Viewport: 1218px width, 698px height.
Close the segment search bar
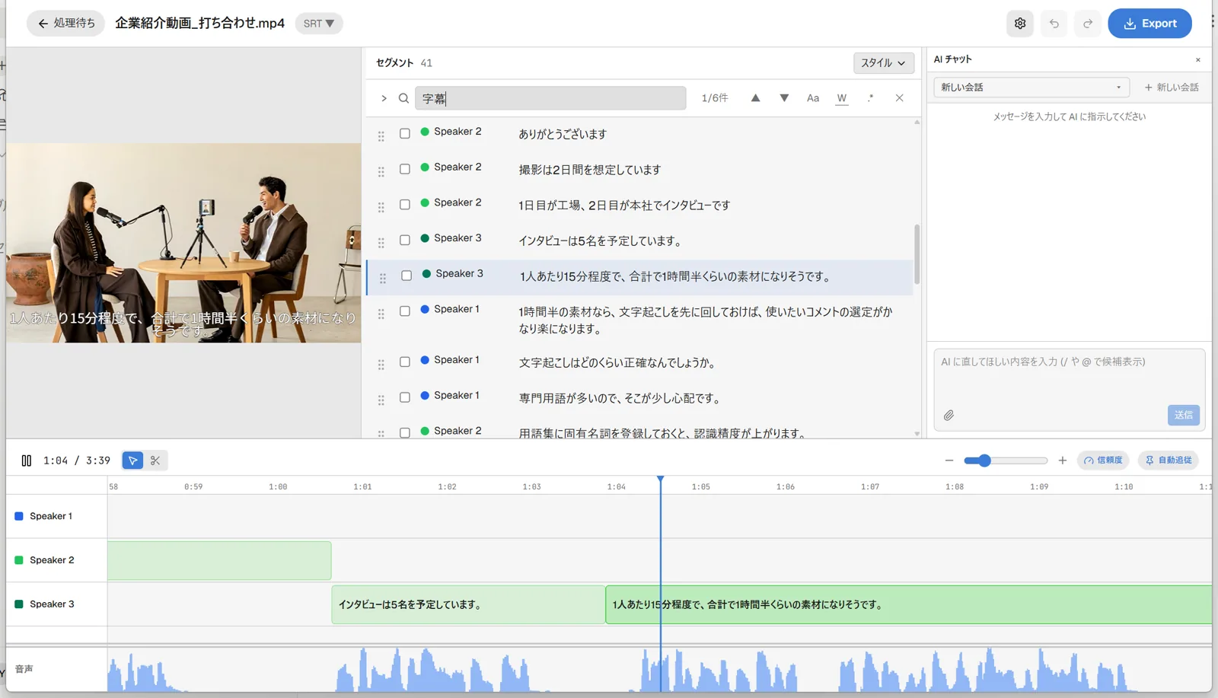tap(899, 98)
